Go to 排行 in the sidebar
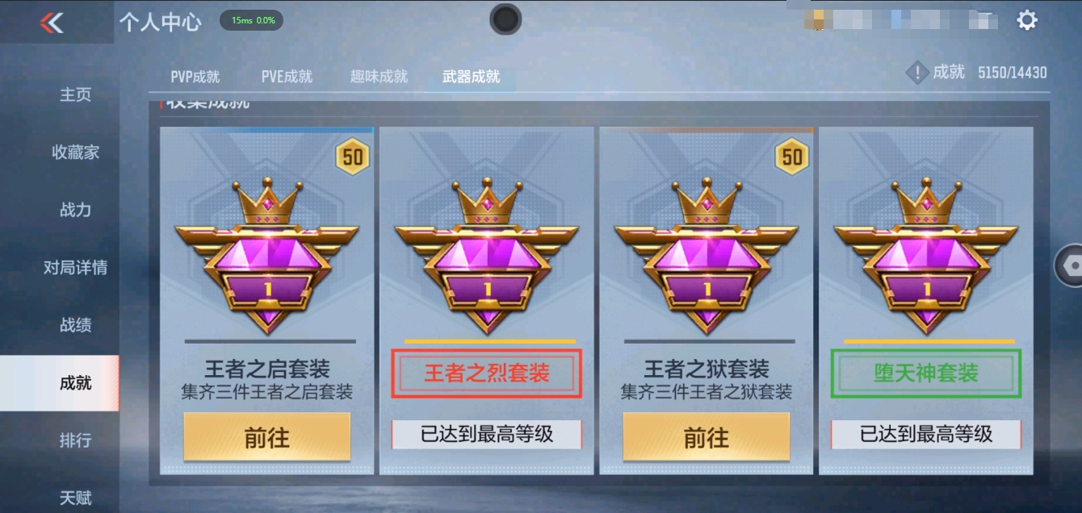1082x513 pixels. click(75, 440)
